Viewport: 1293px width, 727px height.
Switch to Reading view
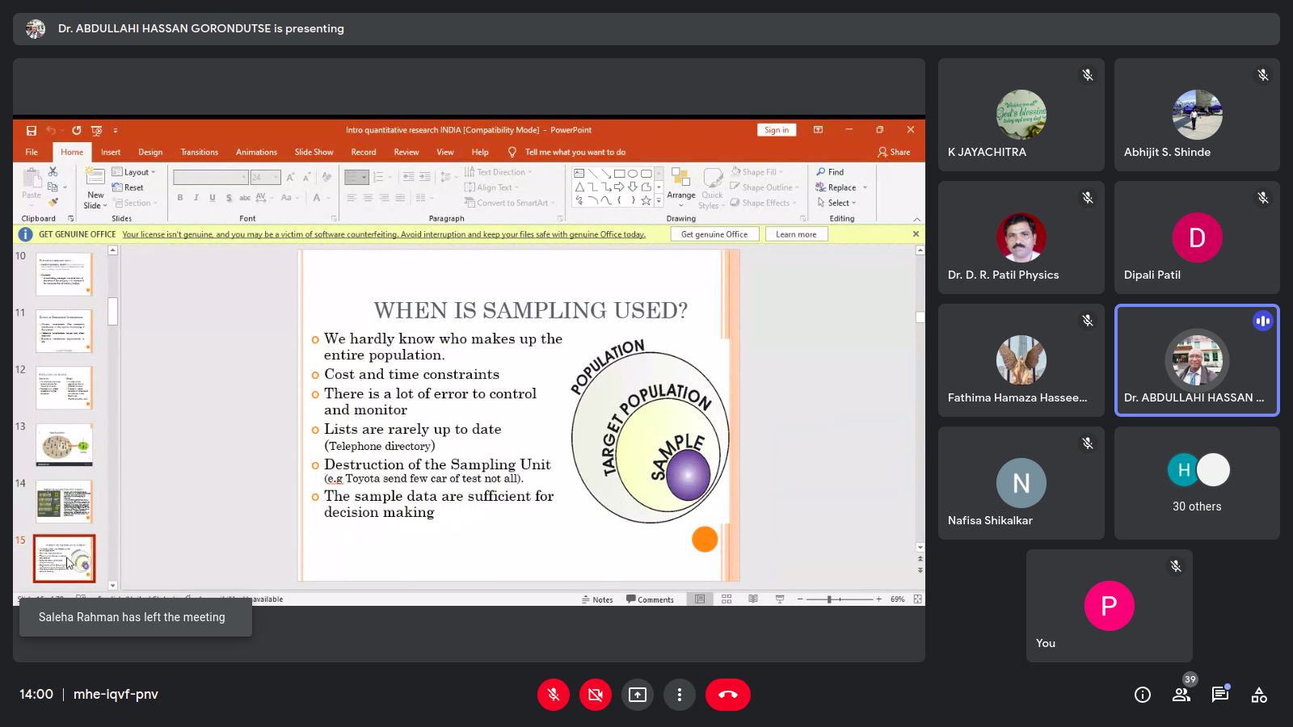pos(753,599)
